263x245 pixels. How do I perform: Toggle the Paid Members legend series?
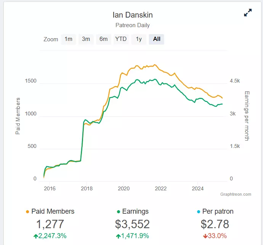50,211
